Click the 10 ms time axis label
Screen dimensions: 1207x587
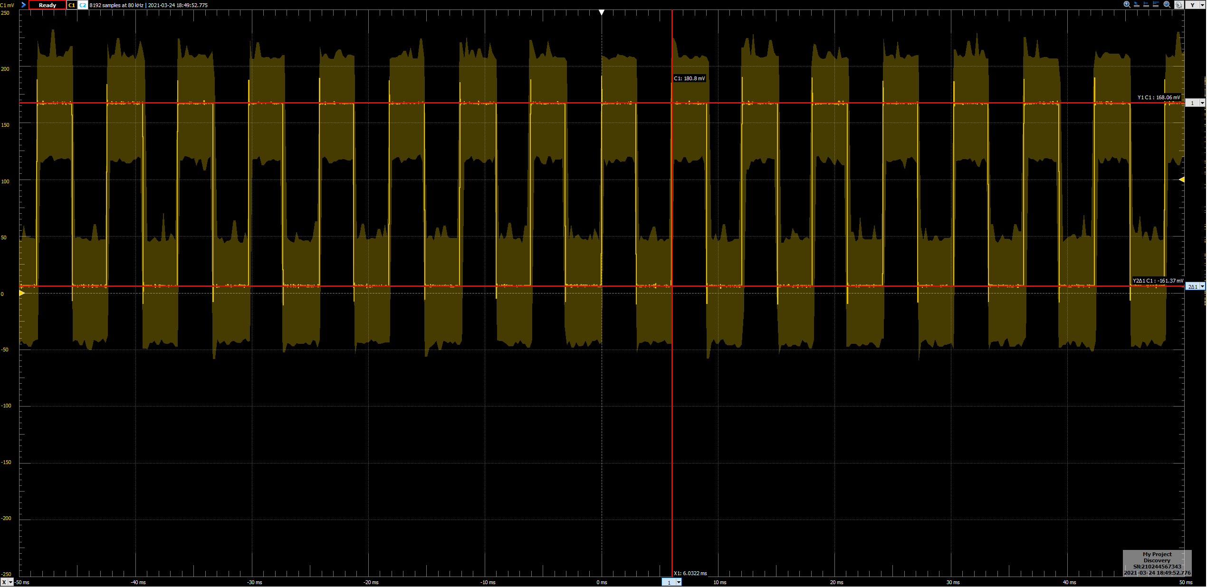719,582
